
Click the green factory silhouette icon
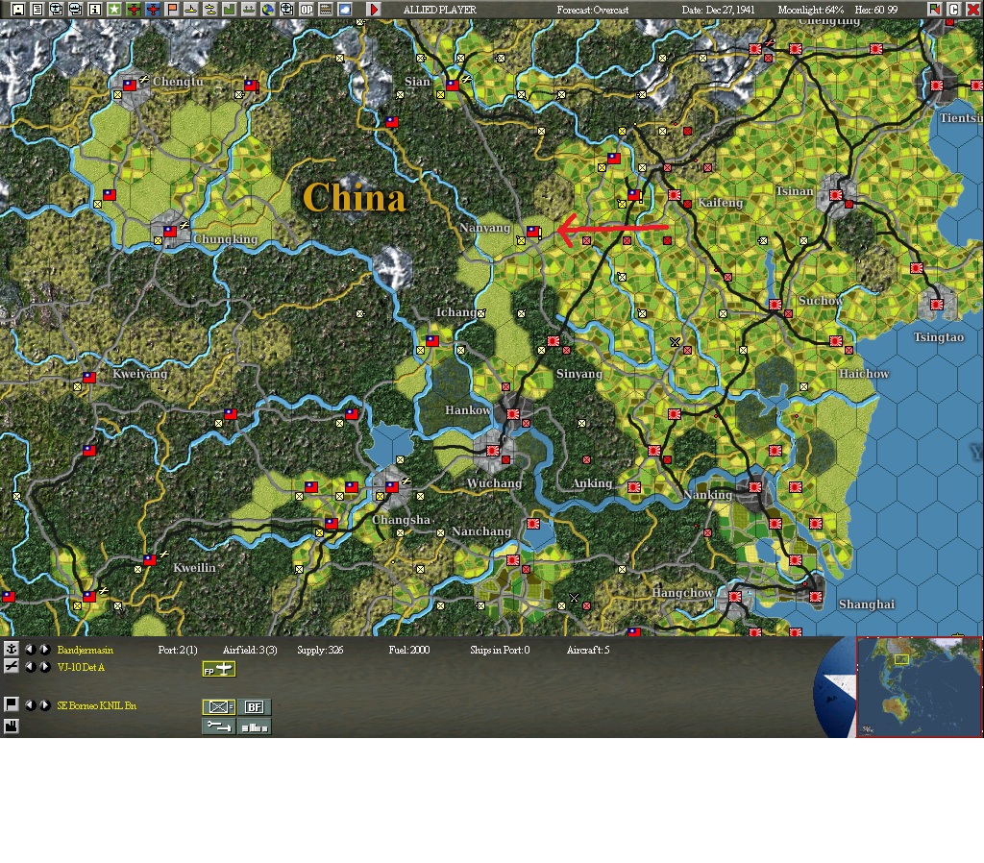230,10
